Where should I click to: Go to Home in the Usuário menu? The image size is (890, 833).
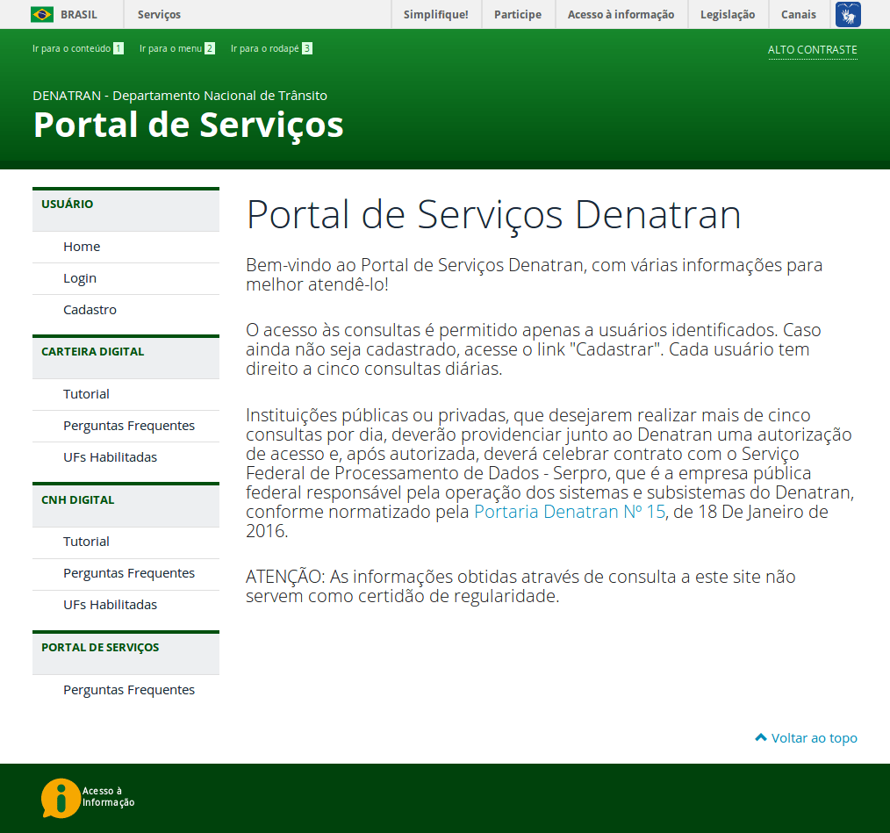pyautogui.click(x=82, y=247)
